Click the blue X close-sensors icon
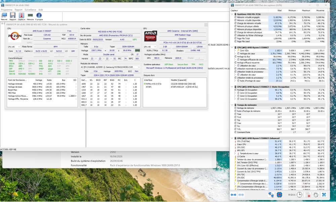The width and height of the screenshot is (336, 202). (x=324, y=195)
